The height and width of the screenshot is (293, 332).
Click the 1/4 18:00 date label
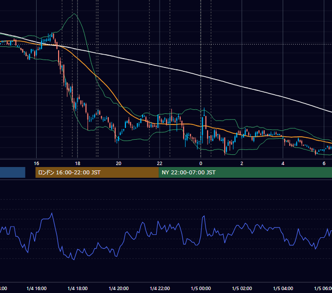[x=78, y=288]
